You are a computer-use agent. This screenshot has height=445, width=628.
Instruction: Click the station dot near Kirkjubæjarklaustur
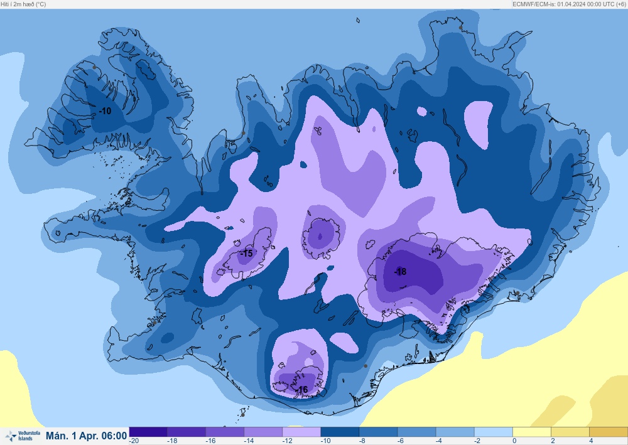pyautogui.click(x=365, y=366)
